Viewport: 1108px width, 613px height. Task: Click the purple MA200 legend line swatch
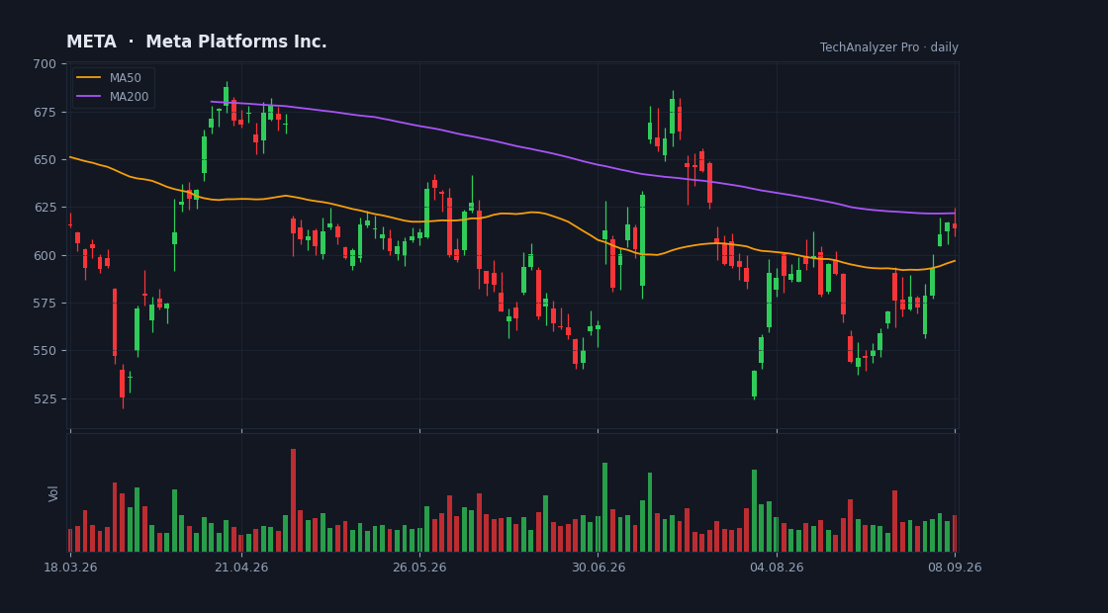point(88,97)
